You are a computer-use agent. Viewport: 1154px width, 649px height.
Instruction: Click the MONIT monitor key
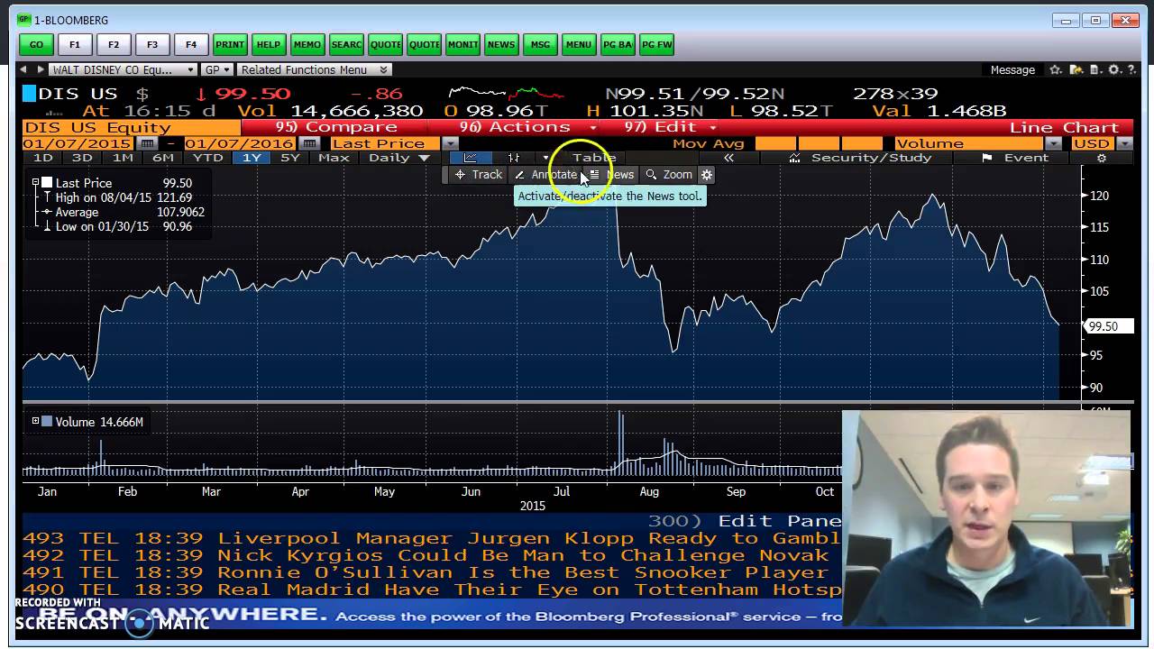pyautogui.click(x=463, y=44)
